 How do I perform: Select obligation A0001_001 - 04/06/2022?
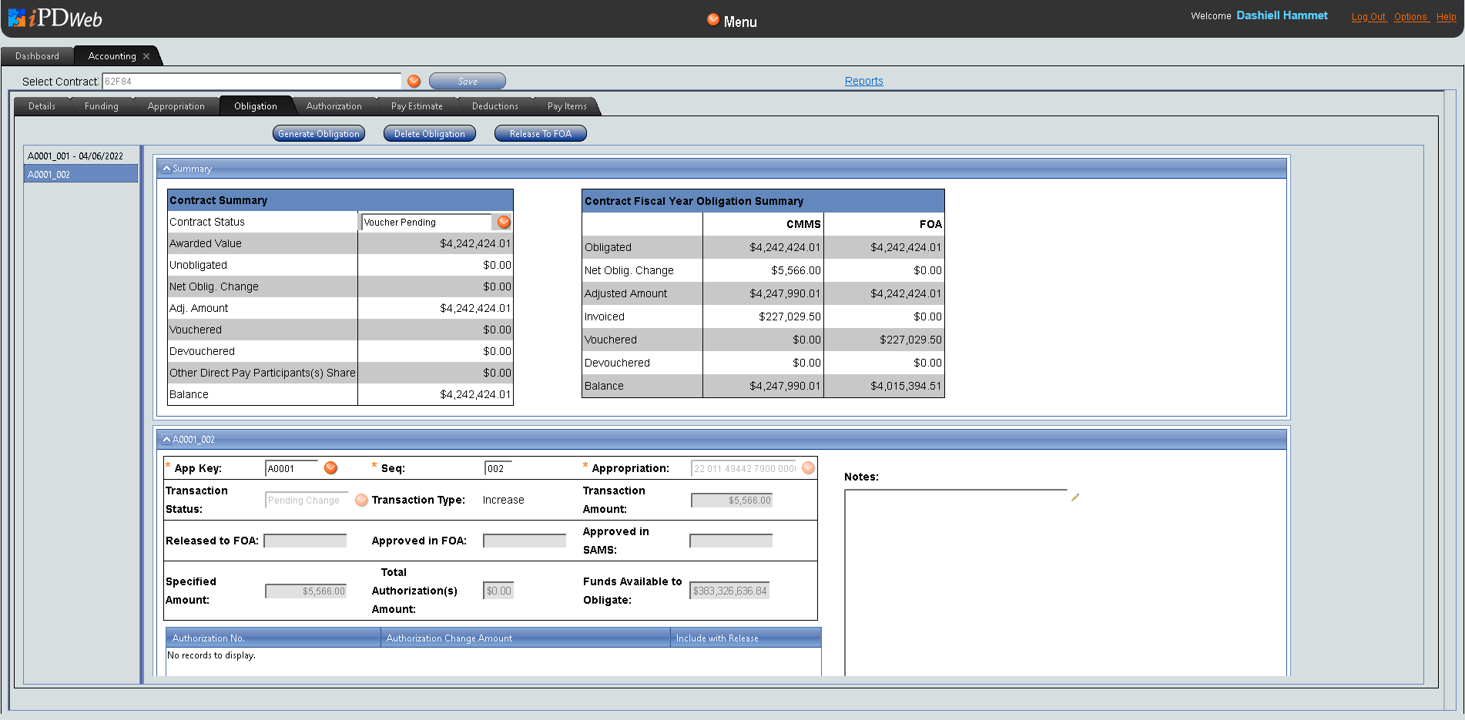pyautogui.click(x=75, y=156)
